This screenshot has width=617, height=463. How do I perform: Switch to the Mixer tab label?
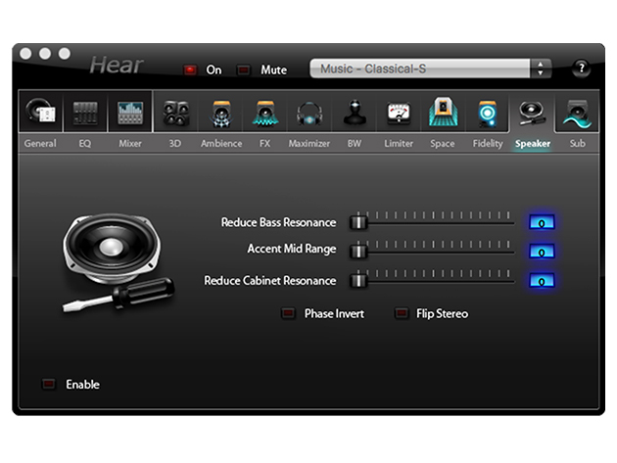(x=130, y=144)
